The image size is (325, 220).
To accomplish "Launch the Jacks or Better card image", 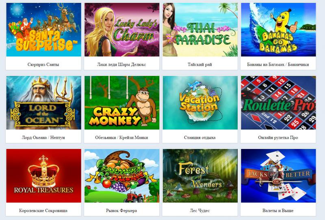I will (x=278, y=176).
